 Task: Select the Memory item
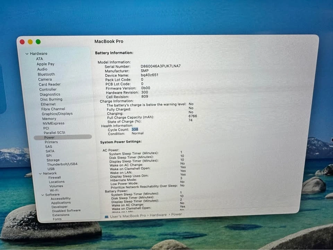[49, 119]
